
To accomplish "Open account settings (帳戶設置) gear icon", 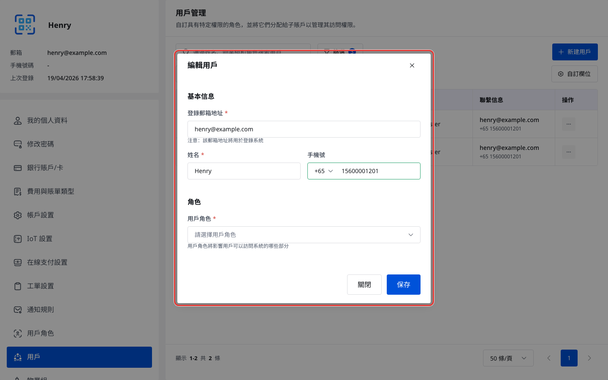I will (18, 215).
